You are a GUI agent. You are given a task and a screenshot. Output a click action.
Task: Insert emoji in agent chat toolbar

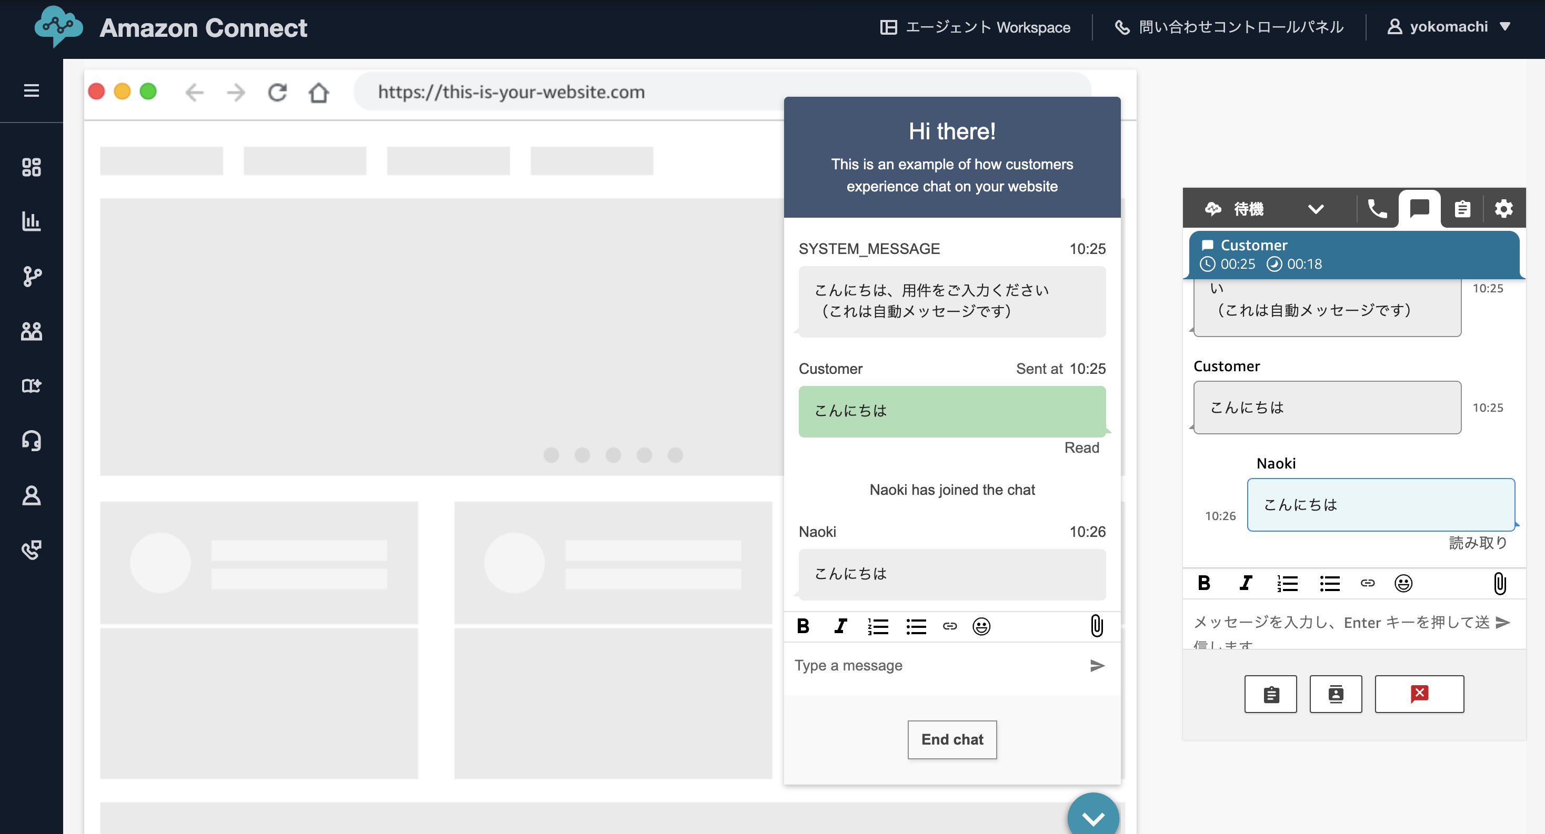(x=1403, y=583)
